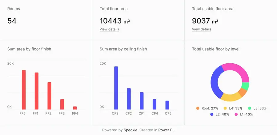Click the green L3 legend dot

click(x=249, y=108)
